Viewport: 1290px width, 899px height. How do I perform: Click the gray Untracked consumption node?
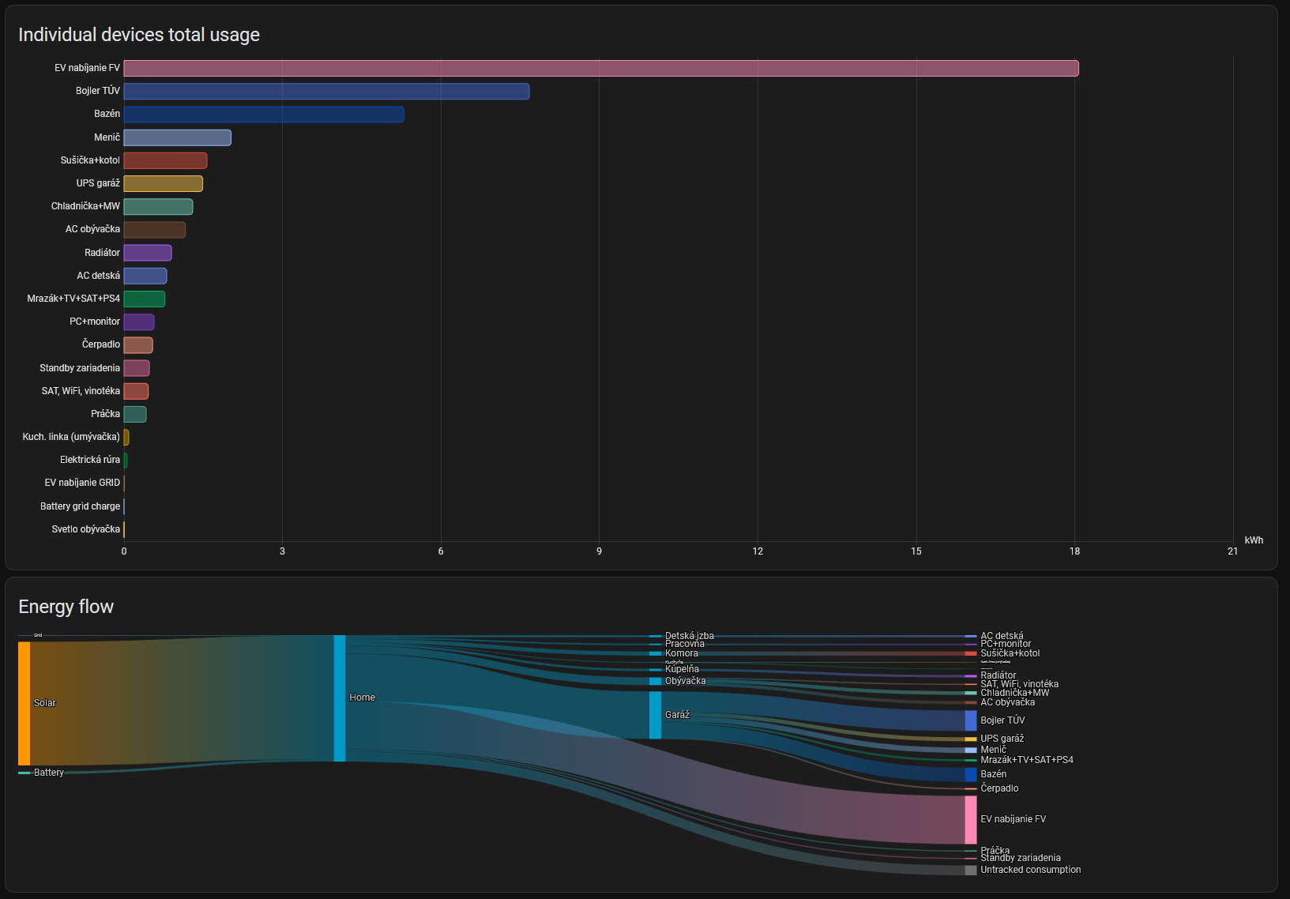click(970, 870)
